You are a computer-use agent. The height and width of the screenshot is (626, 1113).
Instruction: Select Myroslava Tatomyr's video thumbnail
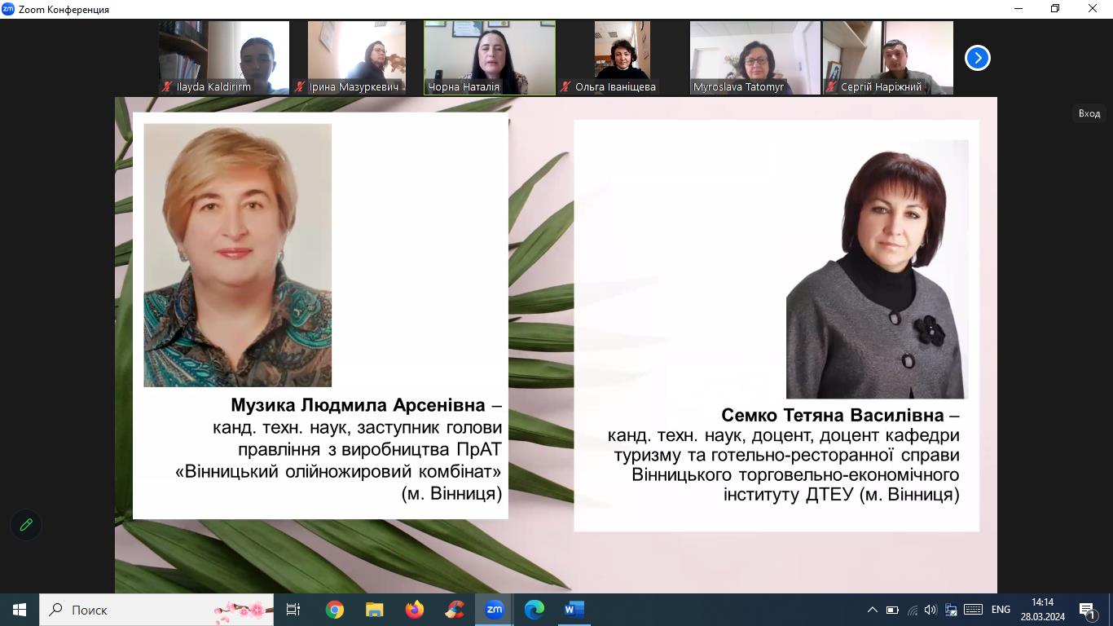(755, 57)
